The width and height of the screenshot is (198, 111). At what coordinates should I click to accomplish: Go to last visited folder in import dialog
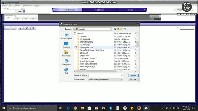click(115, 29)
